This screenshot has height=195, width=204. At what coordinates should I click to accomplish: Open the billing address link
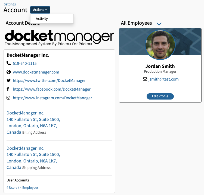click(x=33, y=123)
